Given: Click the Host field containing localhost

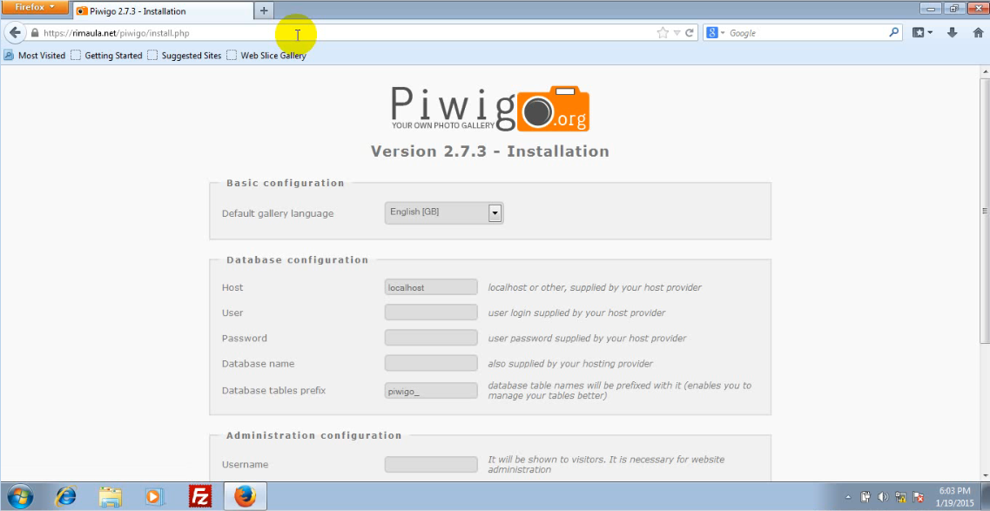Looking at the screenshot, I should click(x=431, y=287).
